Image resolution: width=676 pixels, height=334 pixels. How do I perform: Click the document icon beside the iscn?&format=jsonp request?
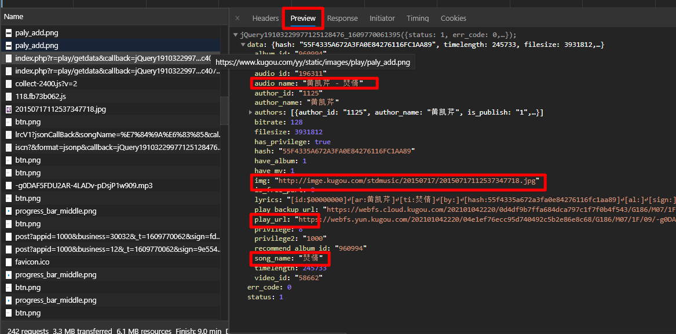(x=9, y=148)
